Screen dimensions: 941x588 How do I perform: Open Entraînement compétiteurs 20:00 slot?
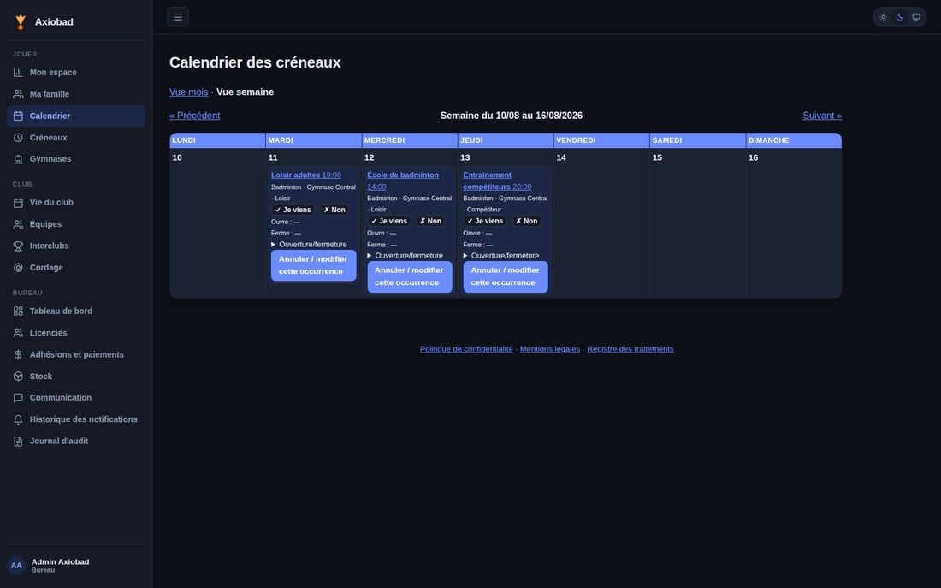[x=497, y=181]
